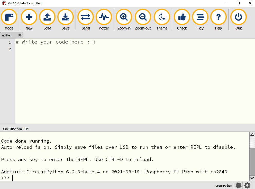
Task: Click the Adafruit CircuitPython version line
Action: coord(114,172)
